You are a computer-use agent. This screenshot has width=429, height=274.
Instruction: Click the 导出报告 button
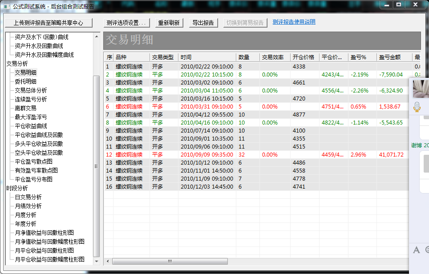click(203, 23)
